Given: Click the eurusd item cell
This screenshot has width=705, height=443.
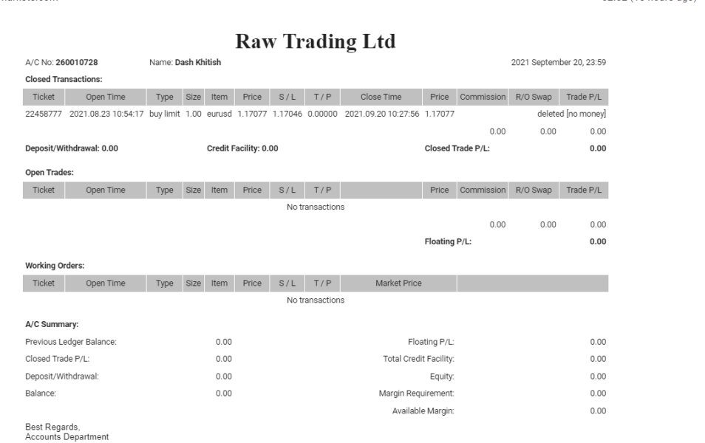Looking at the screenshot, I should (x=219, y=114).
